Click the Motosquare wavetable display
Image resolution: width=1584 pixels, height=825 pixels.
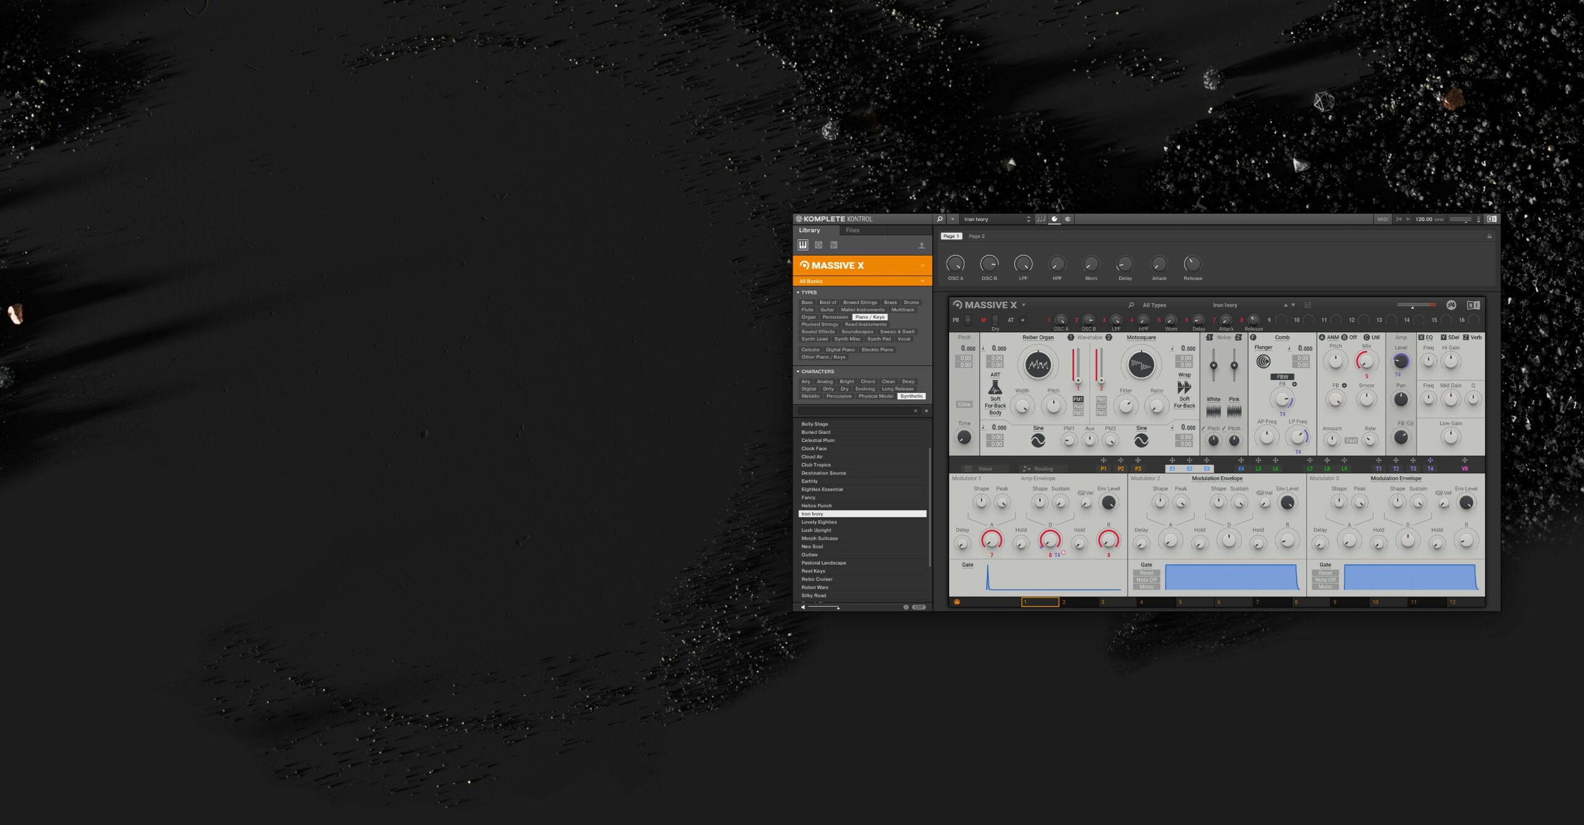click(x=1141, y=365)
